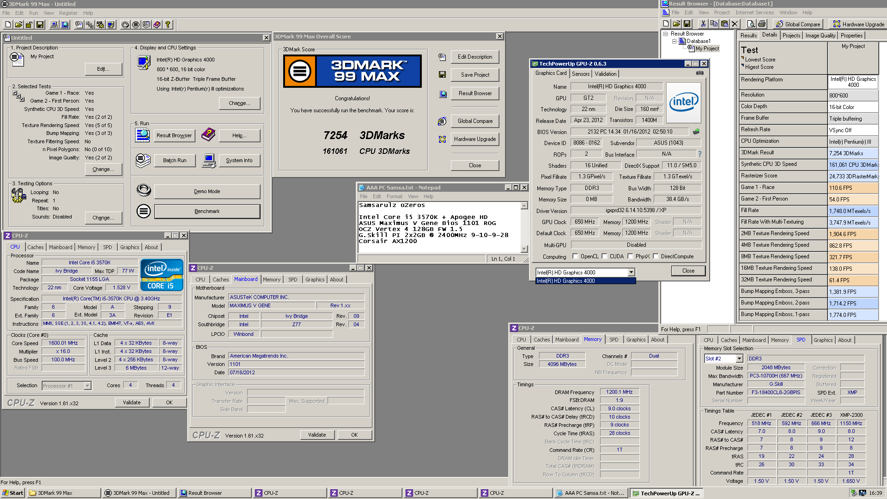Click GPU-Z save BIOS chip icon
This screenshot has height=499, width=887.
pos(696,132)
